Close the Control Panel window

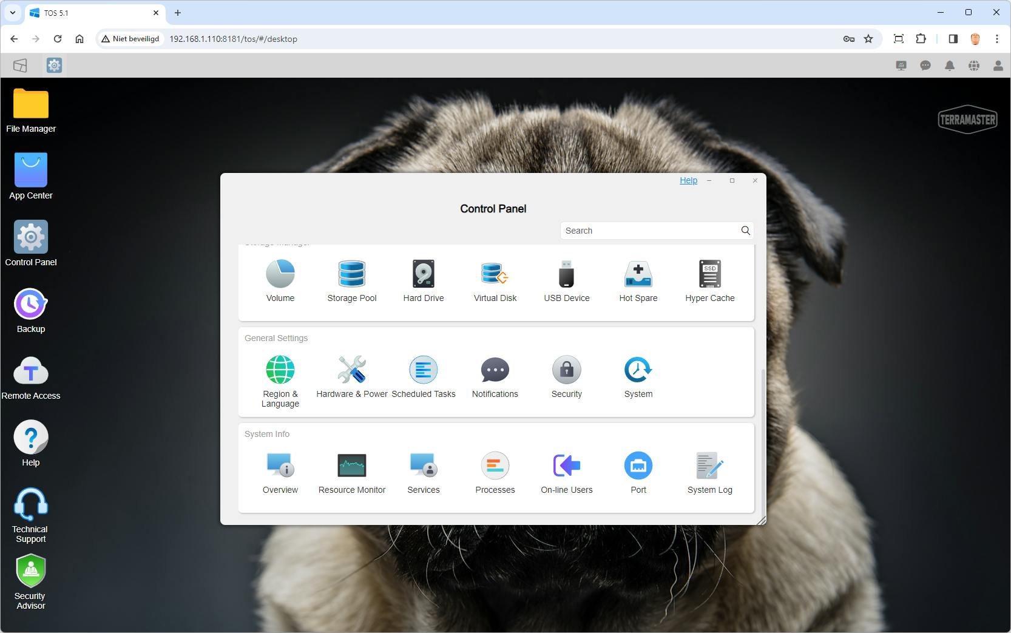(x=755, y=180)
